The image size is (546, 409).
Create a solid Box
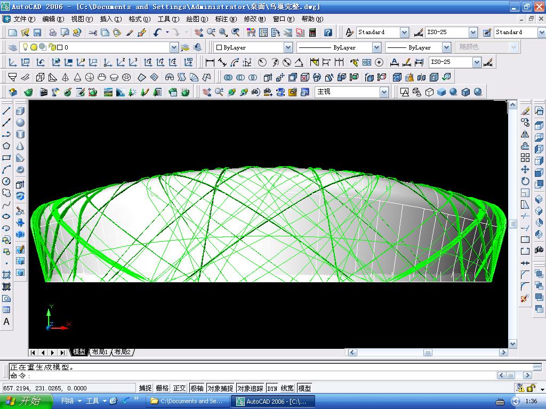(x=20, y=111)
